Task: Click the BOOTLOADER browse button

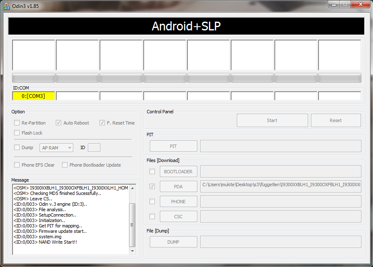Action: (x=179, y=171)
